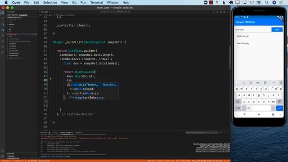The image size is (288, 162).
Task: Select the main.dart editor tab
Action: tap(45, 12)
